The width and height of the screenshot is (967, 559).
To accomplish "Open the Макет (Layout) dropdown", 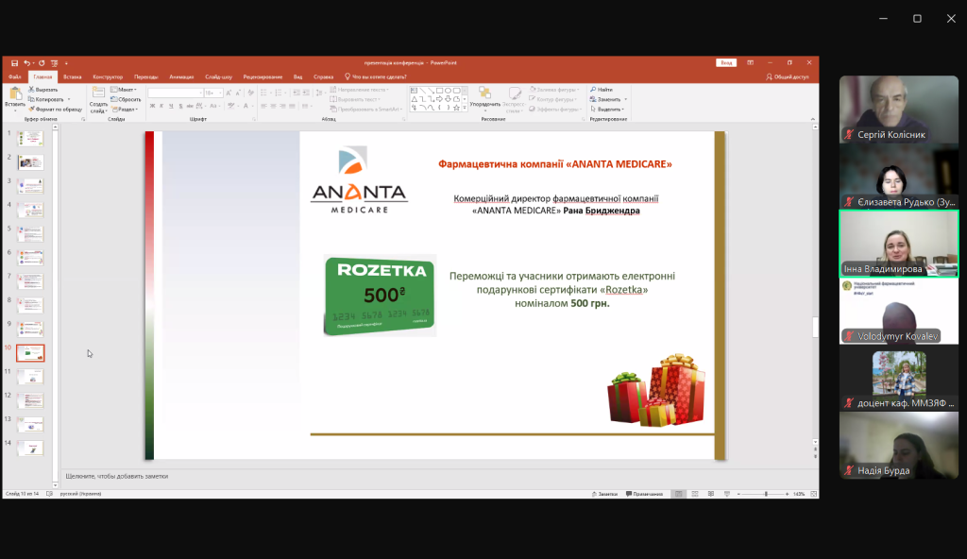I will [124, 90].
